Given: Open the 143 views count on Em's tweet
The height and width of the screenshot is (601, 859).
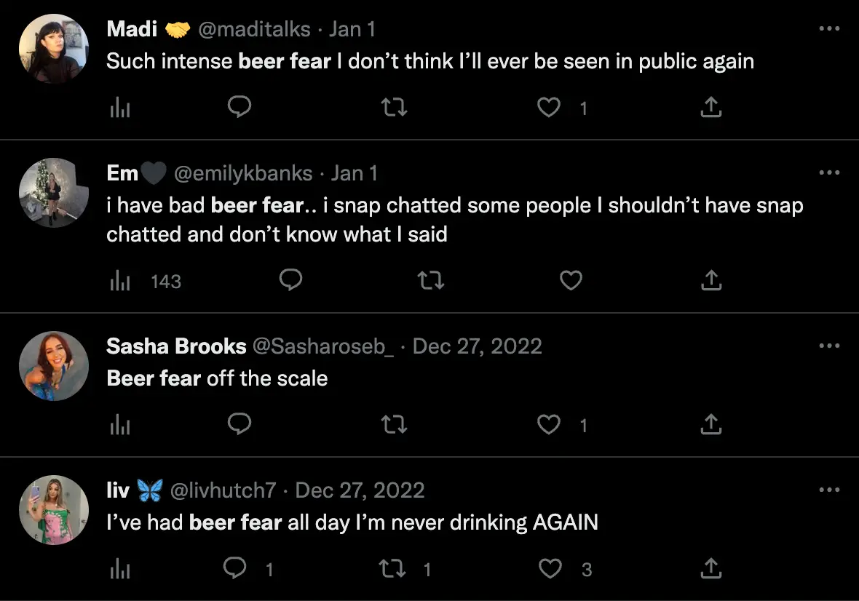Looking at the screenshot, I should [x=166, y=281].
